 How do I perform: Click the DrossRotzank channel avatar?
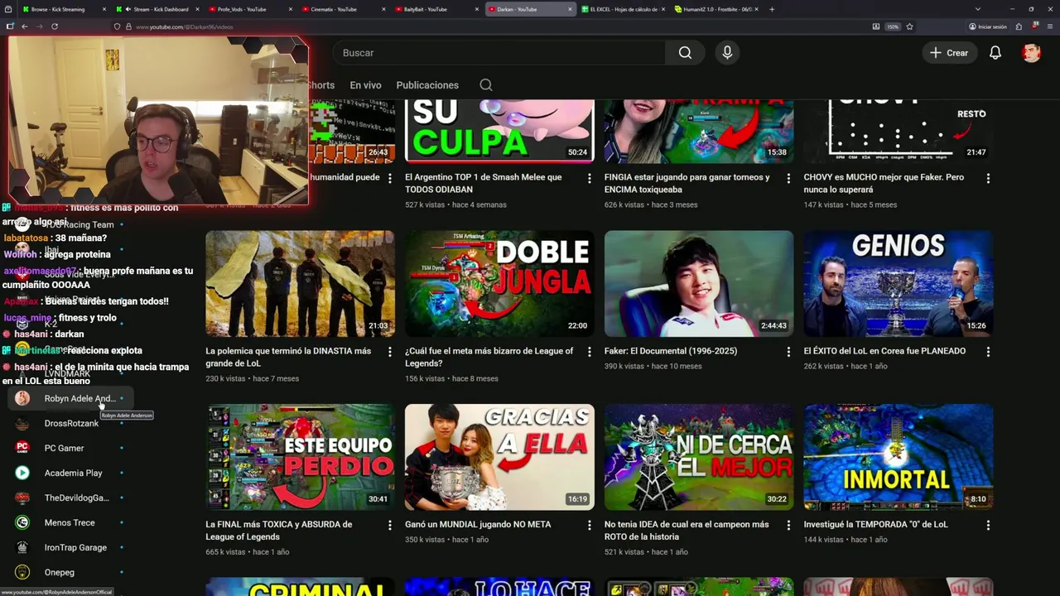click(22, 423)
